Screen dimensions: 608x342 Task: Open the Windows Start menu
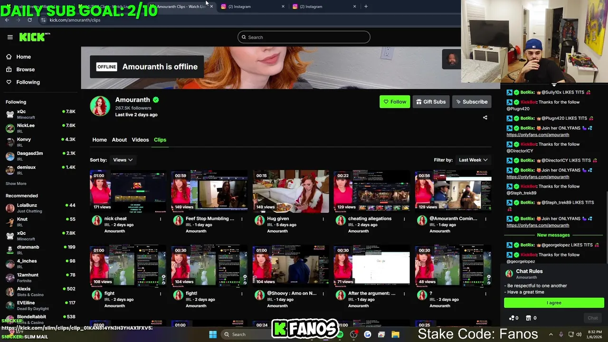(213, 334)
